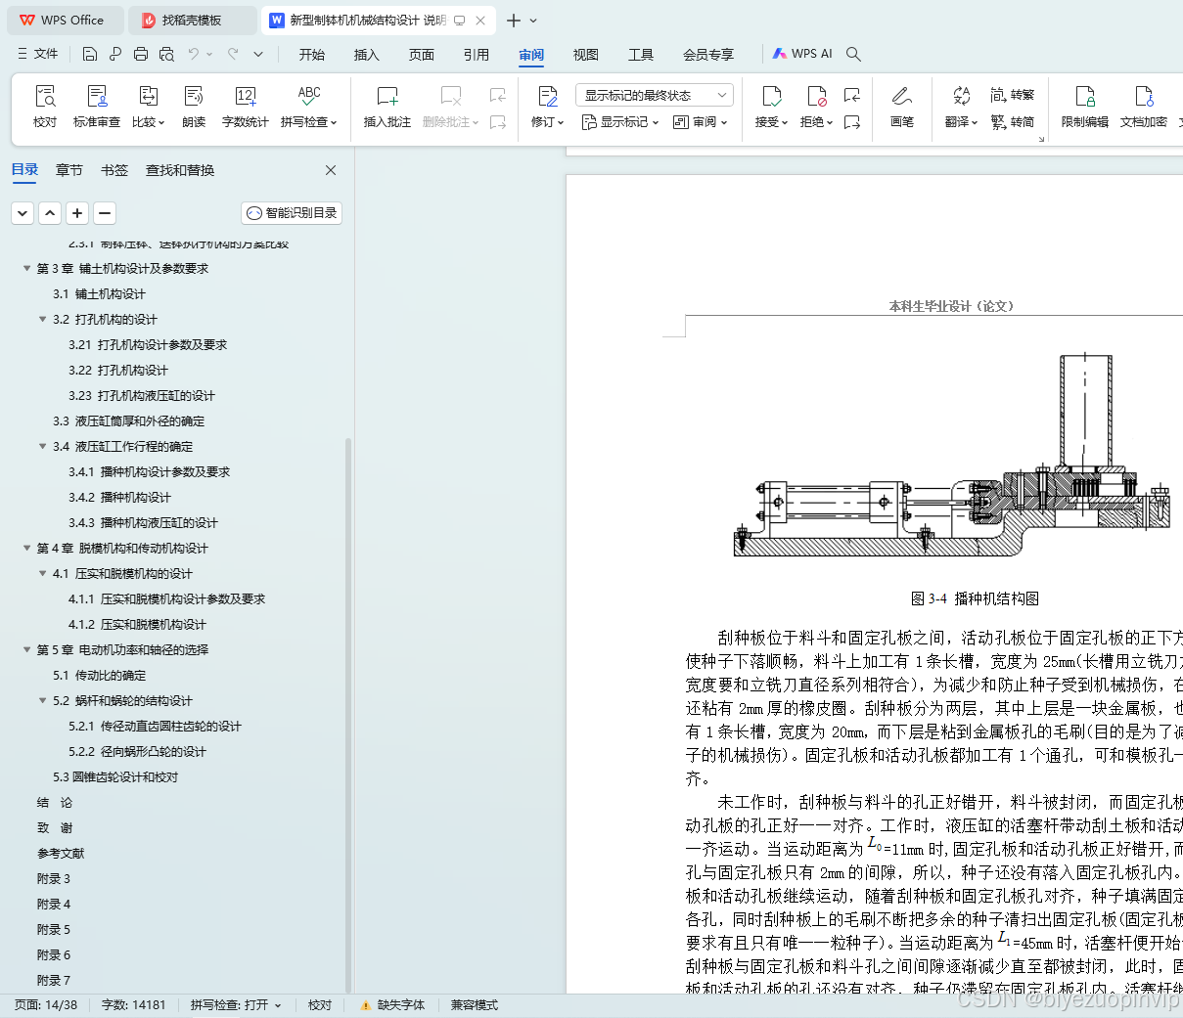Screen dimensions: 1183x1018
Task: Switch to 章节 navigation tab
Action: pyautogui.click(x=69, y=170)
